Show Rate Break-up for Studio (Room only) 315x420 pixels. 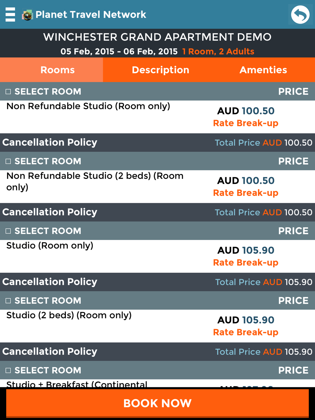pos(246,262)
